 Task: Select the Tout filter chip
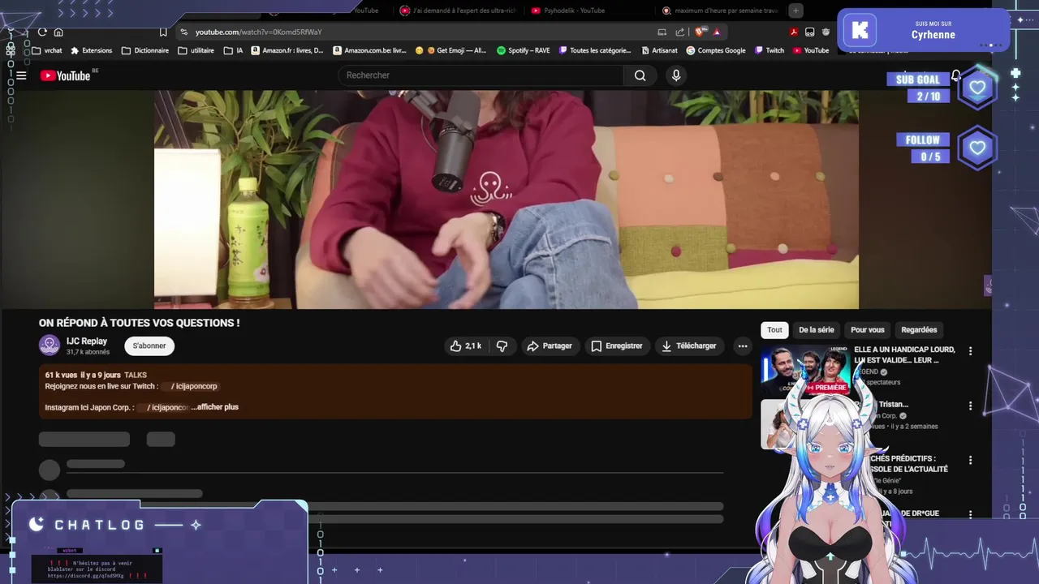[x=774, y=330]
